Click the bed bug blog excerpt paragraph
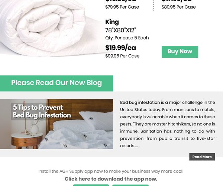The height and width of the screenshot is (186, 223). (168, 124)
